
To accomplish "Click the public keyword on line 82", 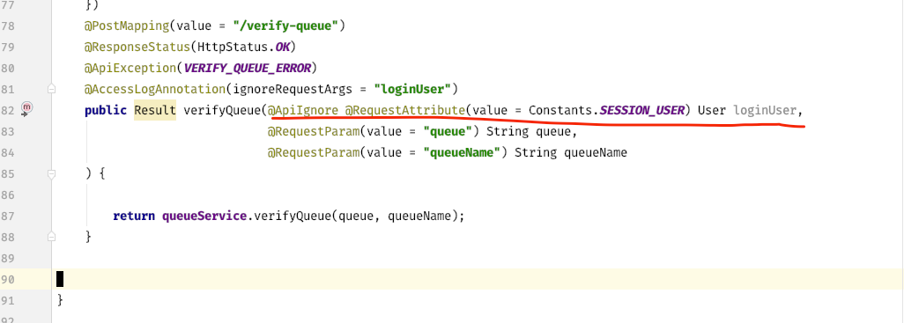I will [x=105, y=110].
